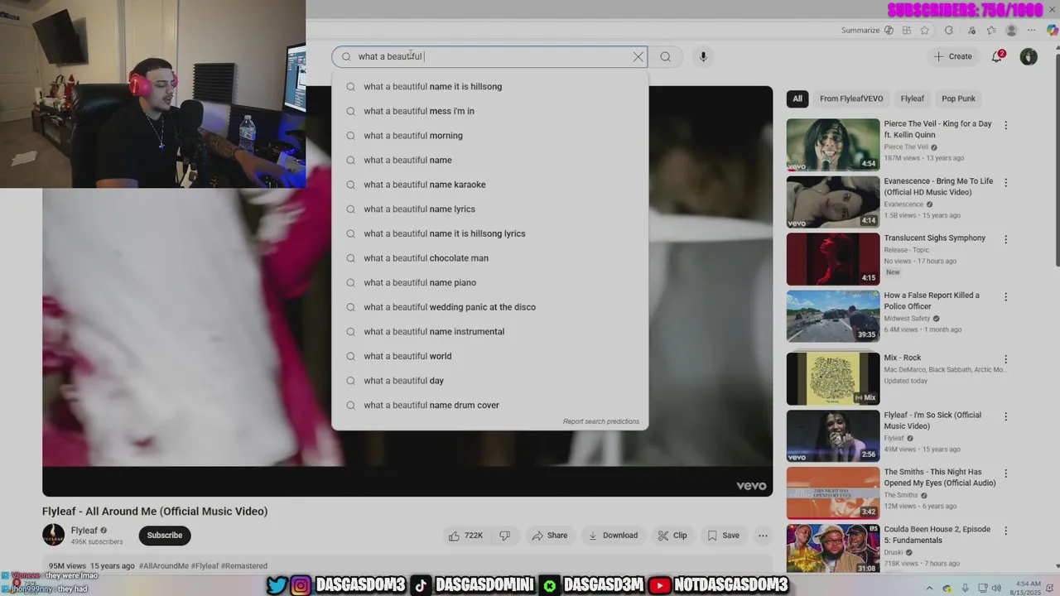
Task: Open YouTube notifications bell
Action: pyautogui.click(x=997, y=56)
